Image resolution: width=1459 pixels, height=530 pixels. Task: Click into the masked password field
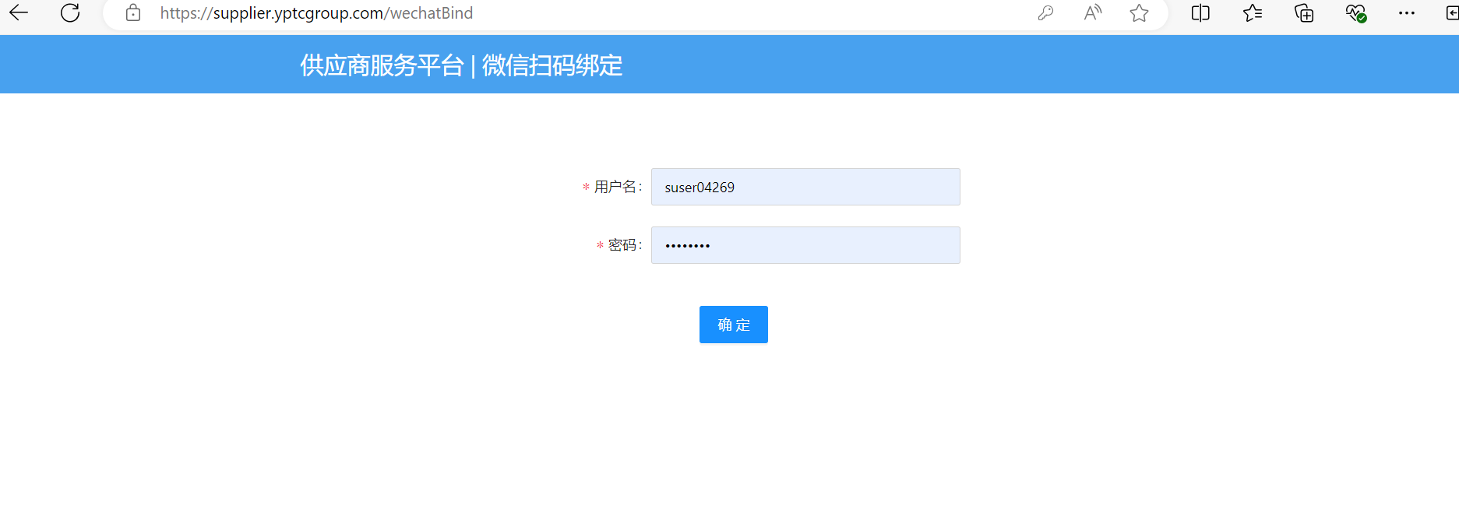pyautogui.click(x=805, y=245)
